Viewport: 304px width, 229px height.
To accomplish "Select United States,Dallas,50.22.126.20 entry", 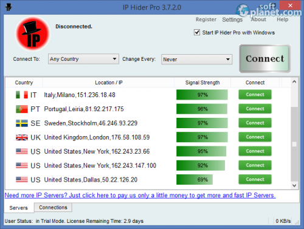I will click(x=91, y=180).
